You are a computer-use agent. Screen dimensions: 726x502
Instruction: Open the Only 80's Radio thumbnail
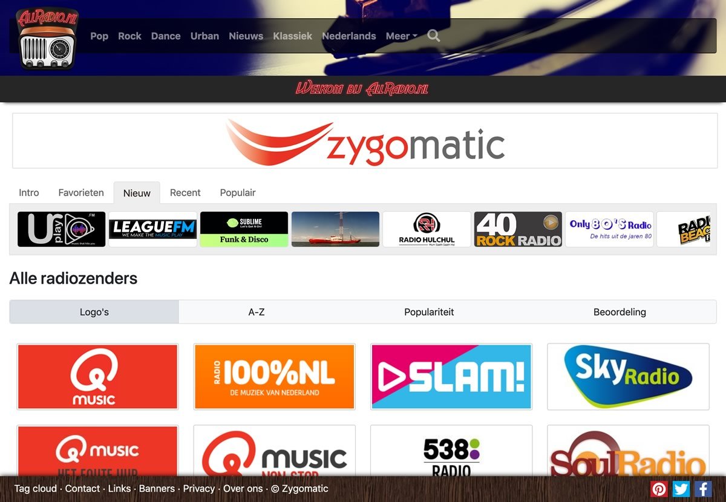coord(609,229)
